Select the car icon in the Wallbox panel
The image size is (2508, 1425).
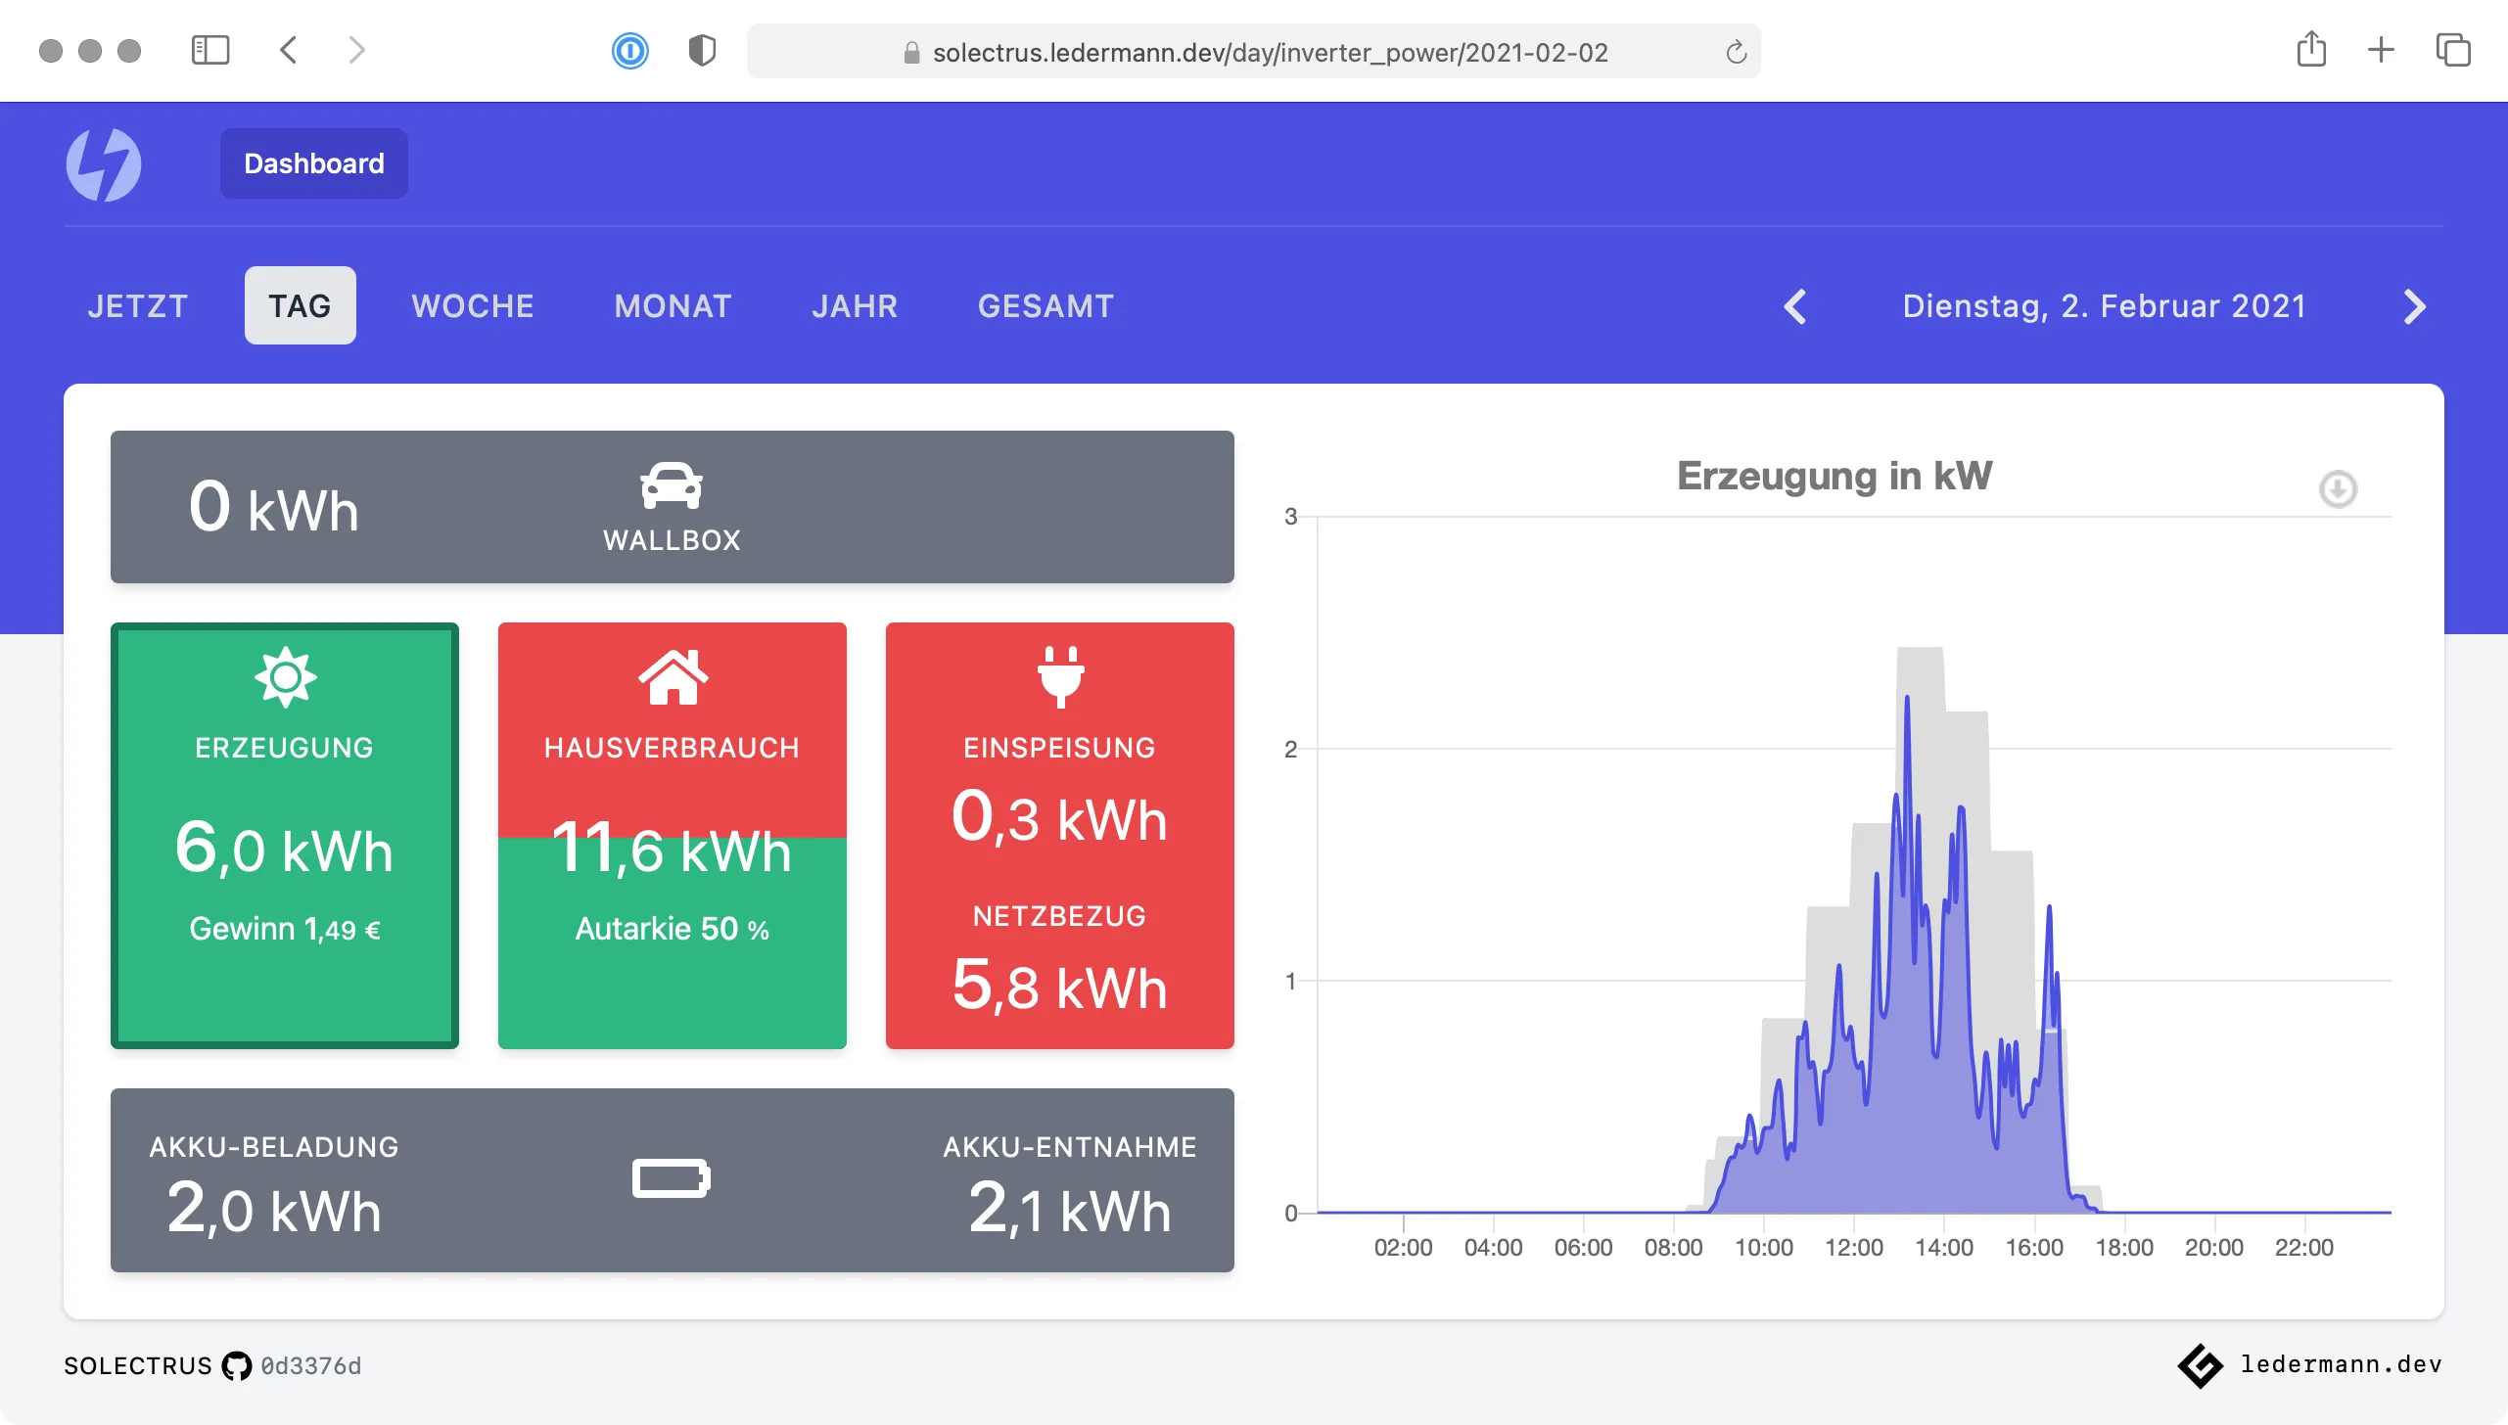pos(672,486)
